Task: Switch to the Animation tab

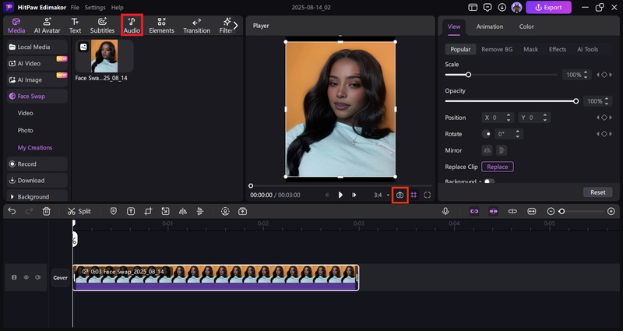Action: click(x=489, y=26)
